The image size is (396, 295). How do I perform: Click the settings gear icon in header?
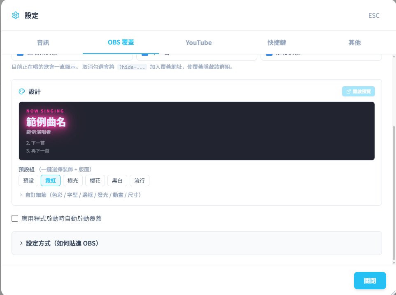click(x=16, y=15)
